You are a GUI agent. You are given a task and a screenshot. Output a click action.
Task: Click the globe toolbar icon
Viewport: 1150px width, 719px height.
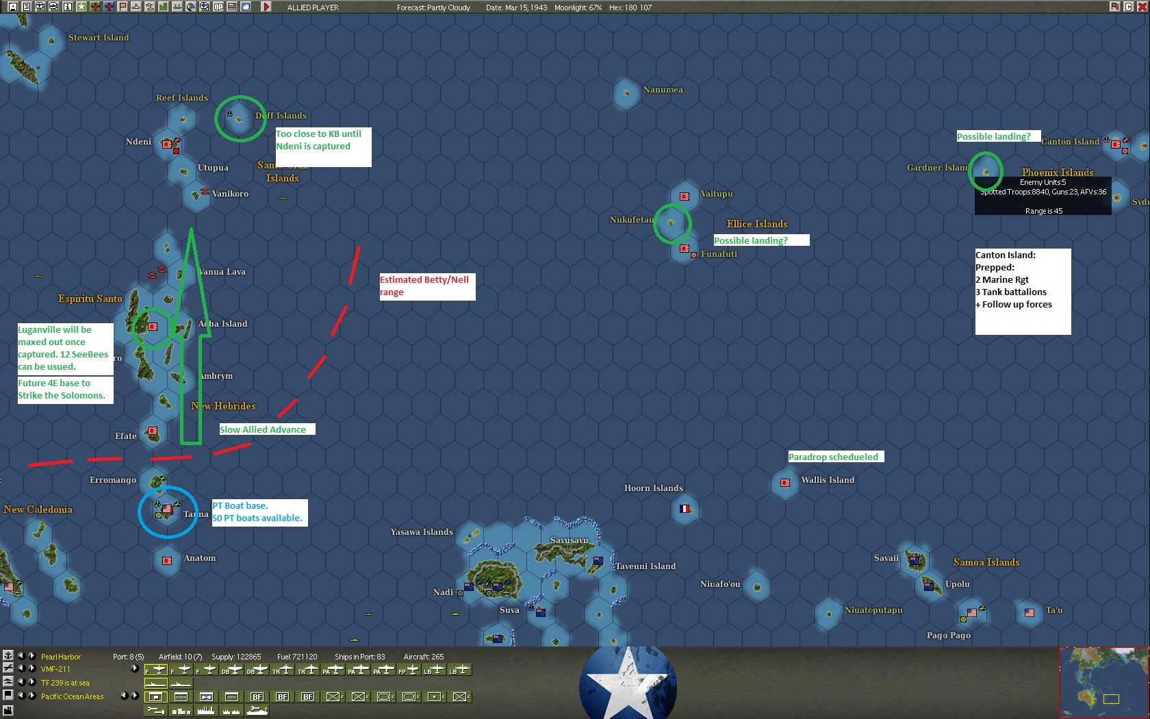coord(191,7)
